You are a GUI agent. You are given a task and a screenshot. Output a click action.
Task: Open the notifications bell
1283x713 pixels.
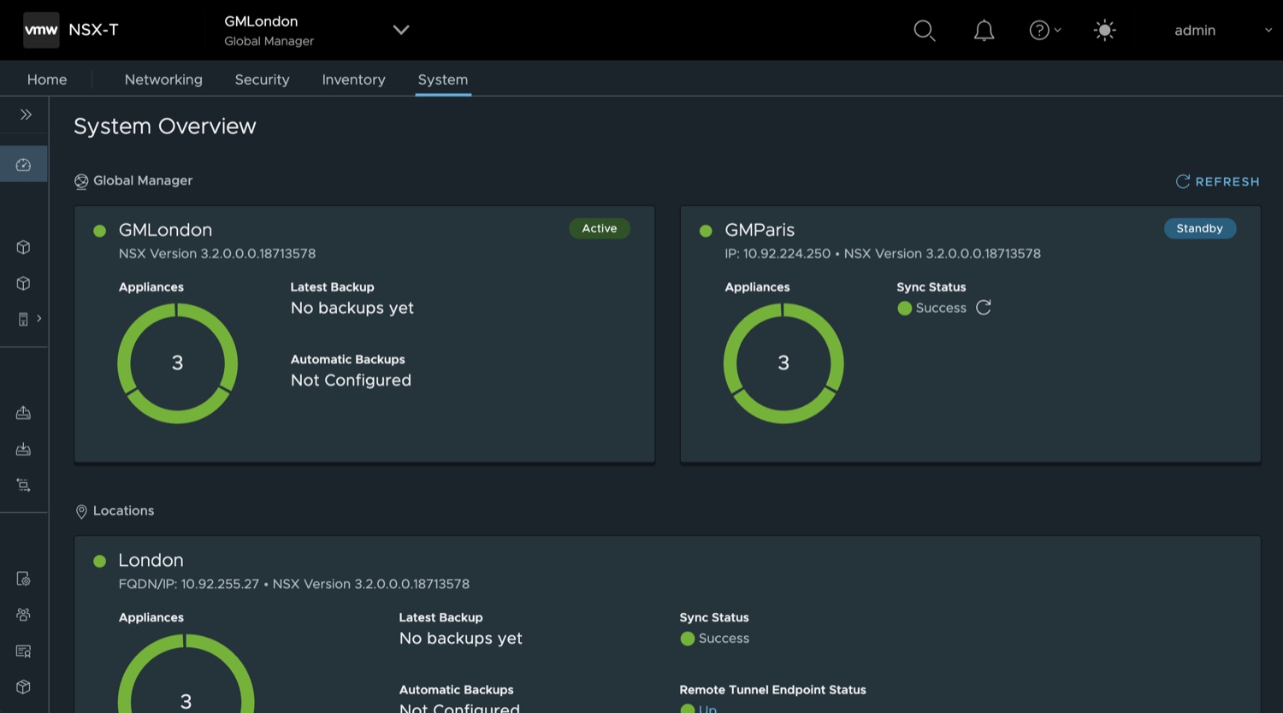pos(984,31)
